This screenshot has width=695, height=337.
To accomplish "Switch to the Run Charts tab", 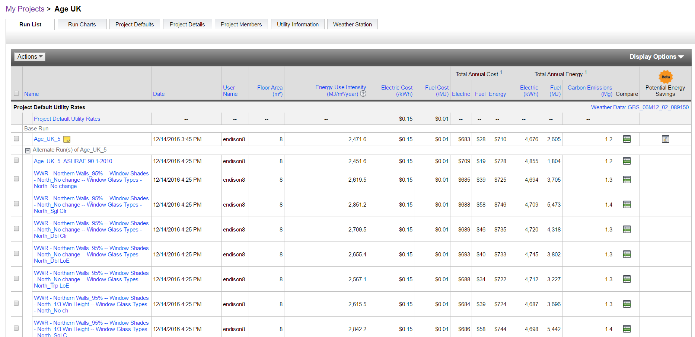I will pos(82,24).
